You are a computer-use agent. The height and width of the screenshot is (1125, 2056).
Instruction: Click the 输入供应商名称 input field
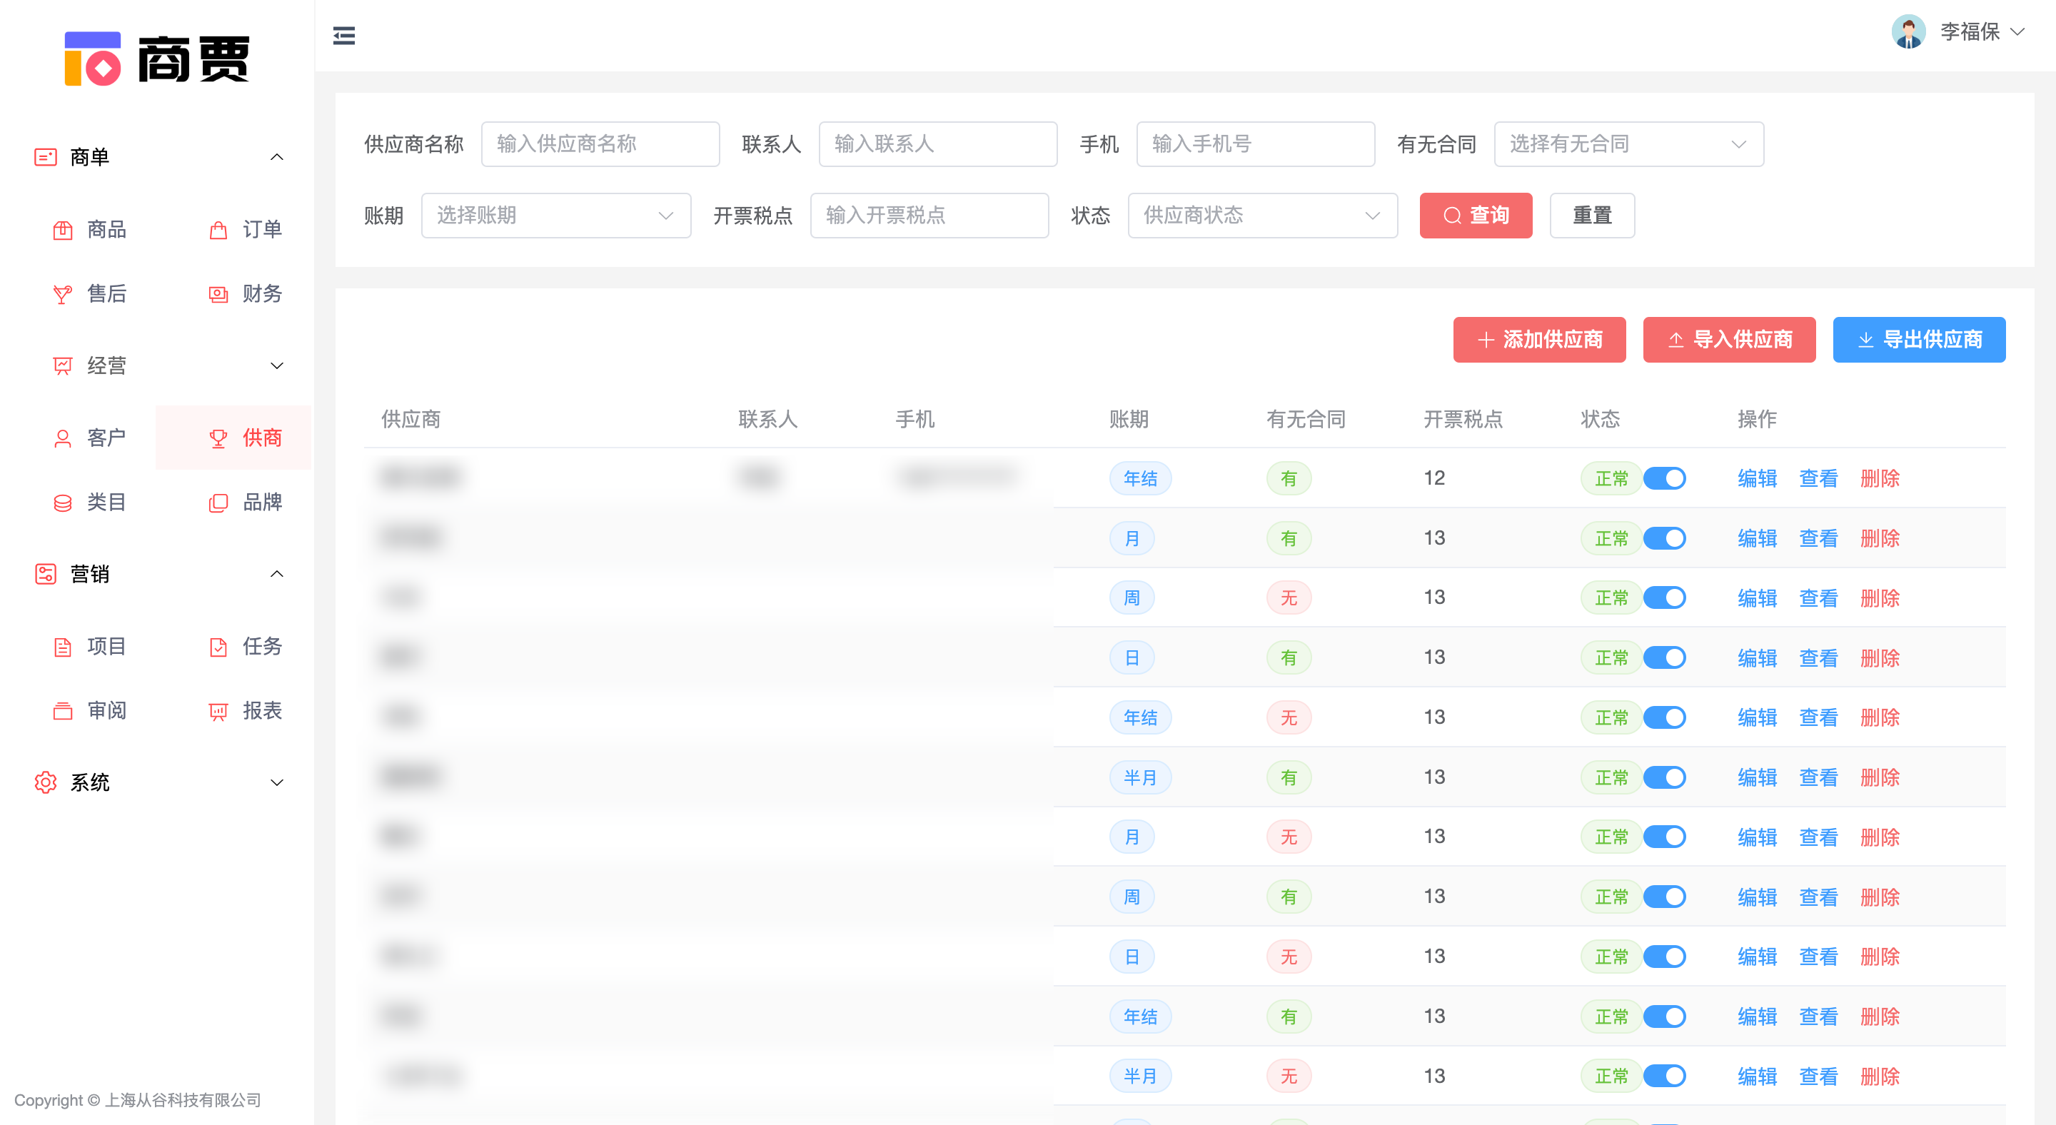coord(600,144)
